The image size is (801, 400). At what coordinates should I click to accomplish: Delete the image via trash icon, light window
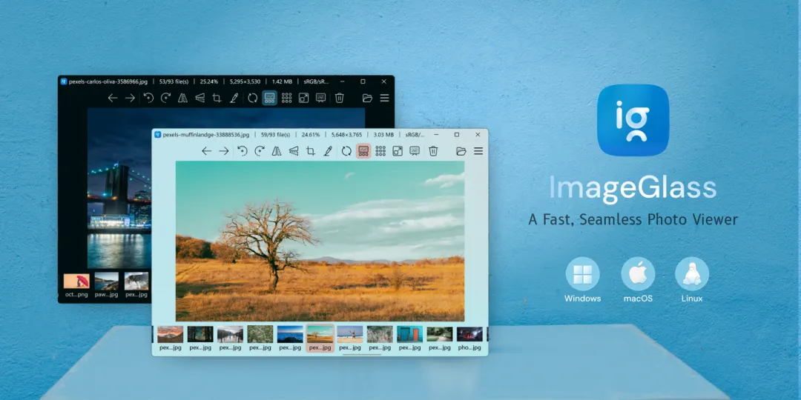pyautogui.click(x=433, y=151)
